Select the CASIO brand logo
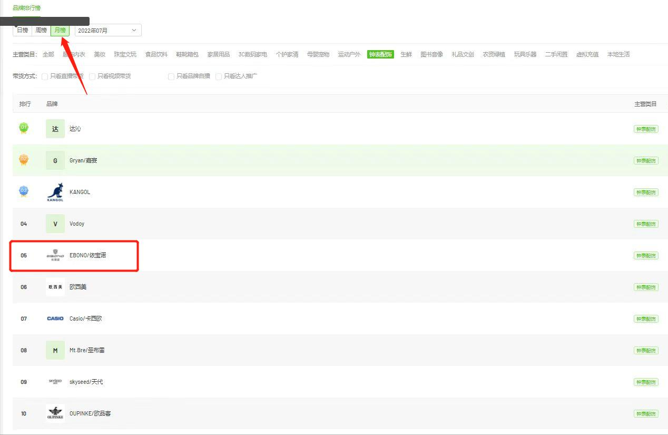 tap(55, 318)
